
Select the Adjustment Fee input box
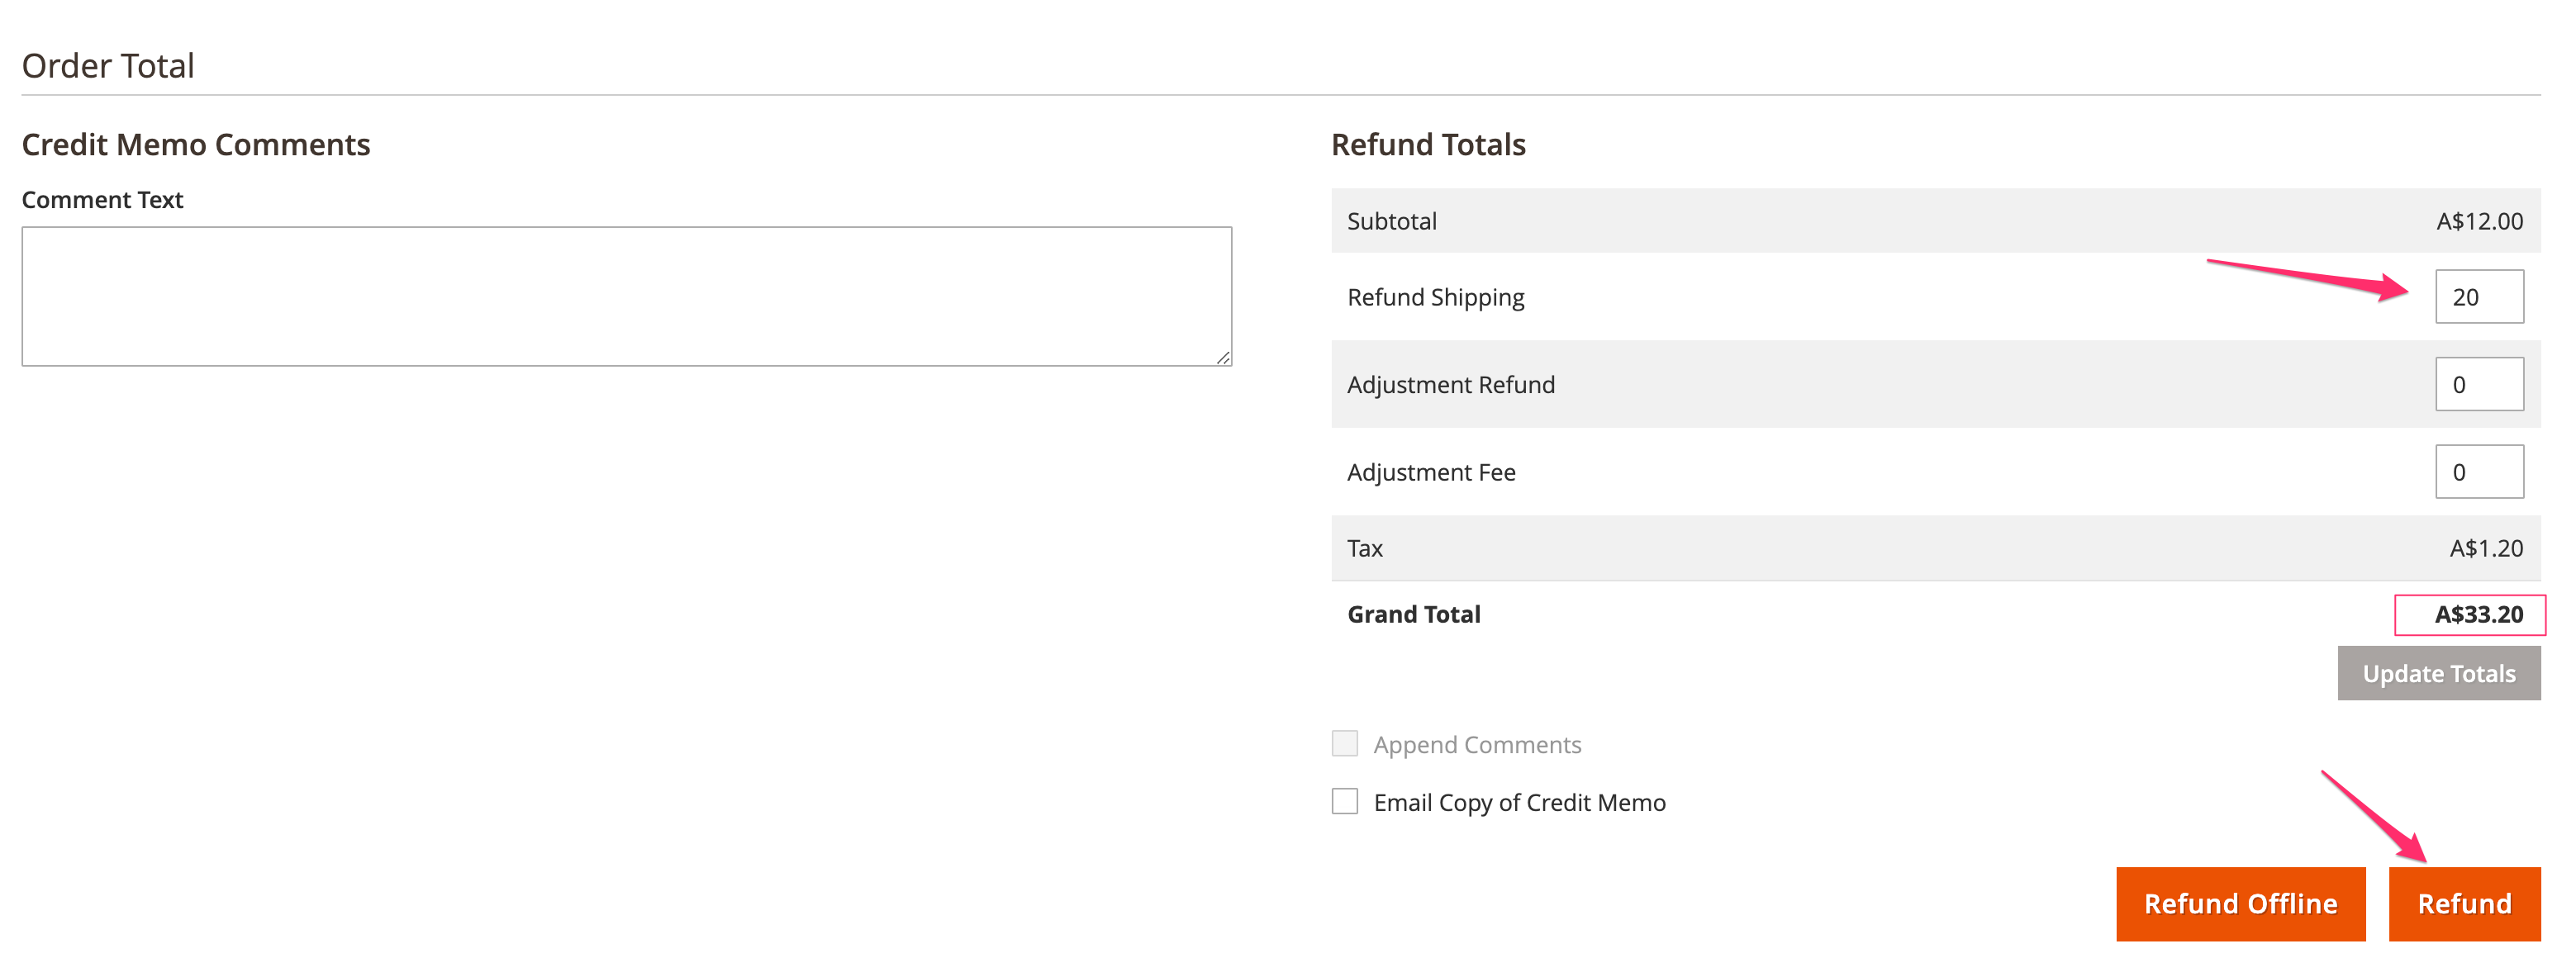coord(2478,472)
